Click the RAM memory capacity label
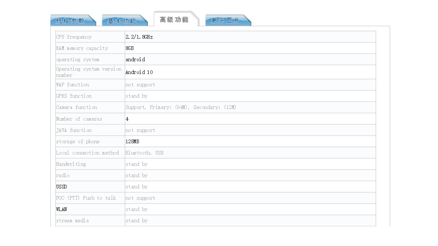This screenshot has width=438, height=246. point(82,48)
